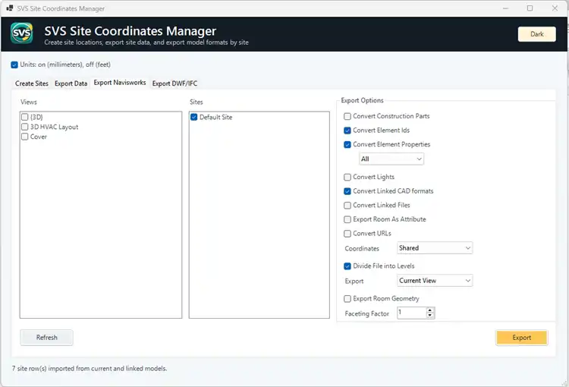Check the {3D} view checkbox
This screenshot has width=569, height=387.
25,117
